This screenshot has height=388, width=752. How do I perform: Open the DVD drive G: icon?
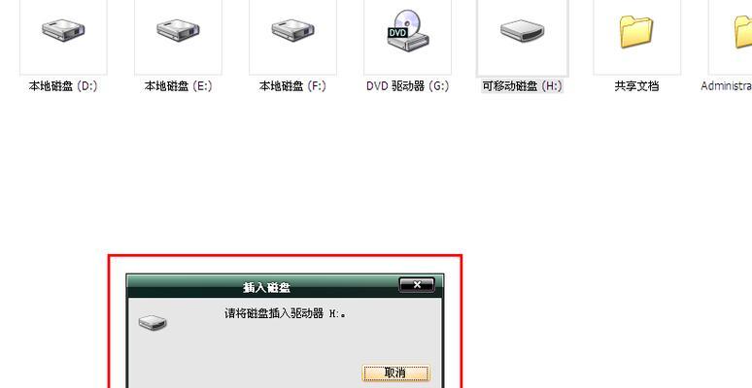click(x=408, y=30)
